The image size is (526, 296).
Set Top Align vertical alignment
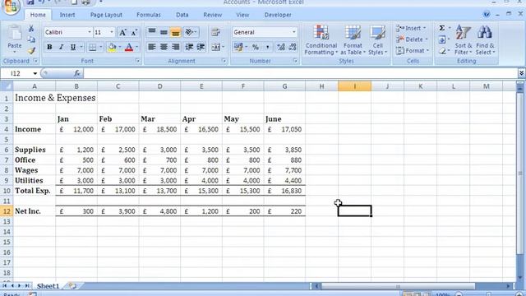(152, 32)
